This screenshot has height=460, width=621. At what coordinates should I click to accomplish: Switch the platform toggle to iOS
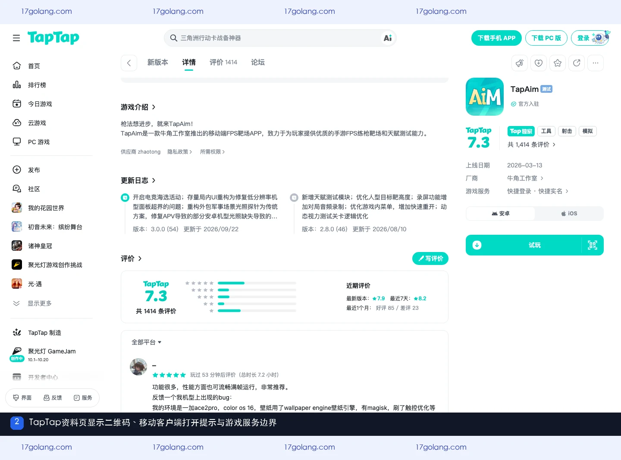click(569, 214)
